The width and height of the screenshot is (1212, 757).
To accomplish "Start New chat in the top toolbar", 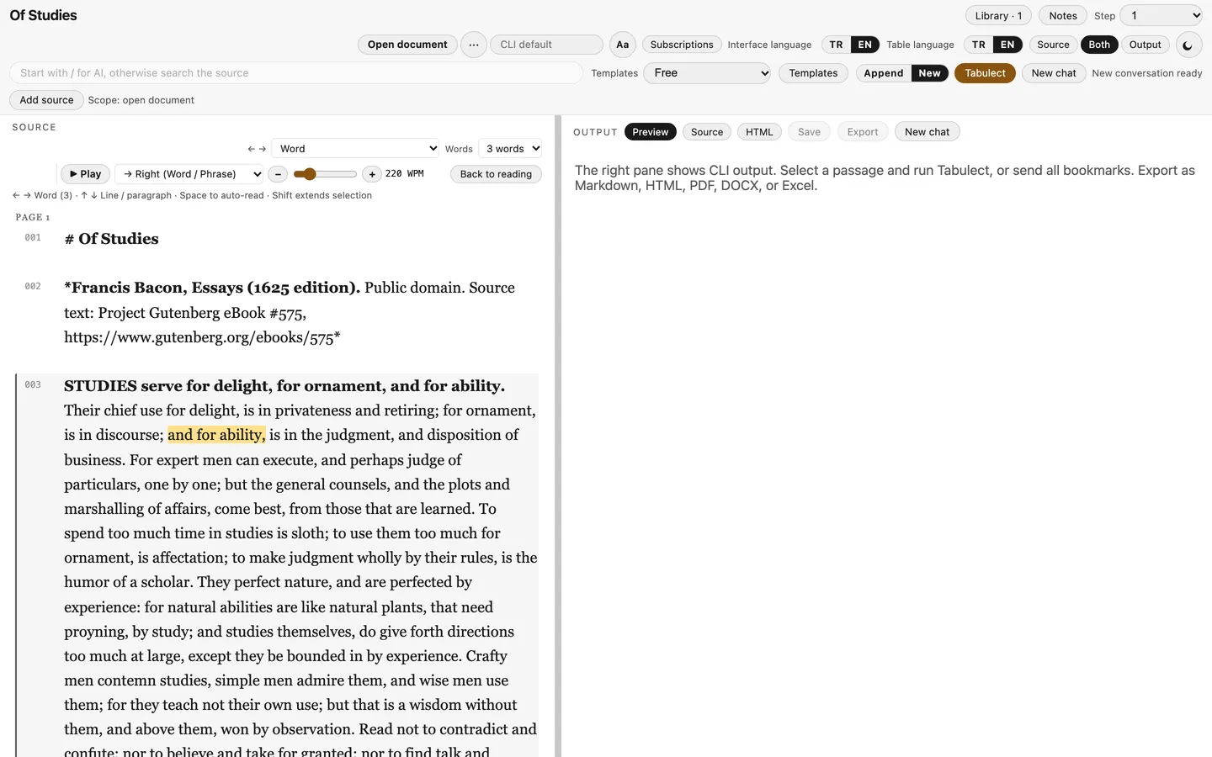I will (x=1054, y=73).
